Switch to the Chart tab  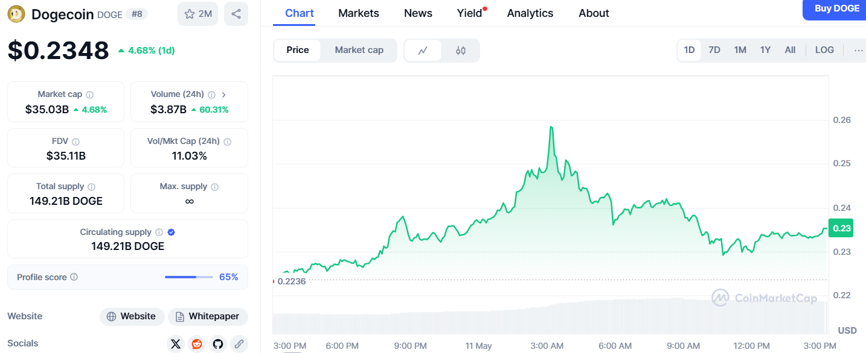coord(300,13)
